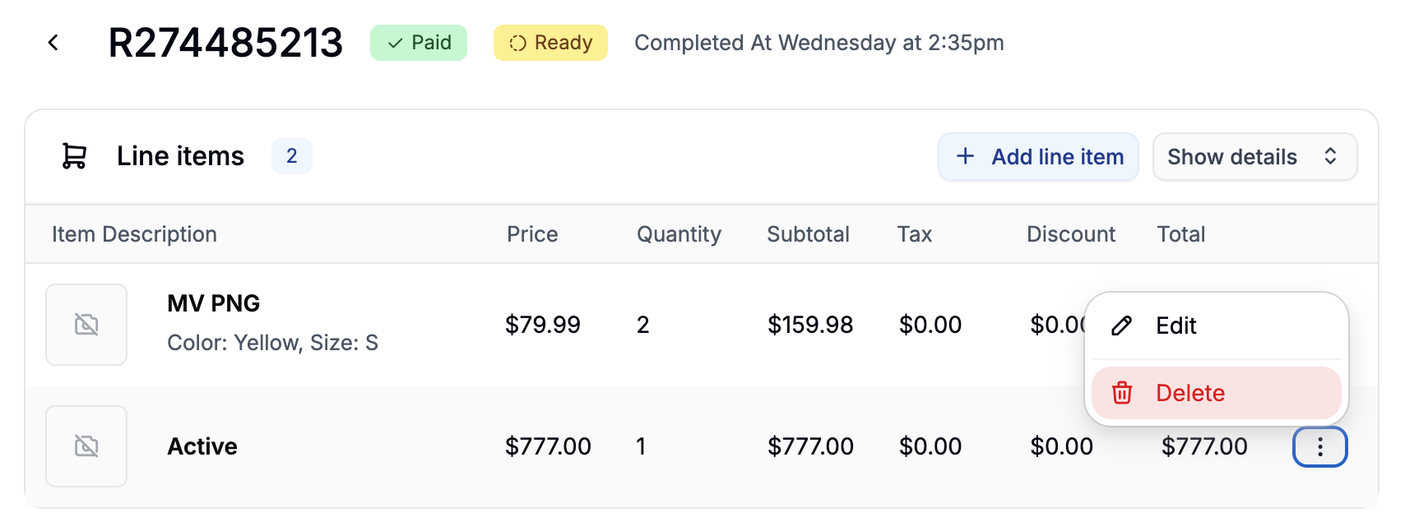Click the plus icon on Add line item

pos(964,156)
